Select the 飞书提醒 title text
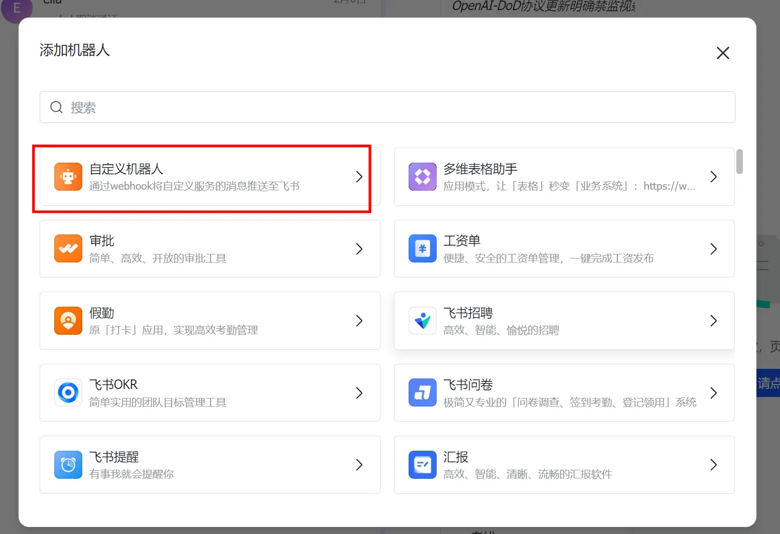Screen dimensions: 780x534 tap(114, 457)
